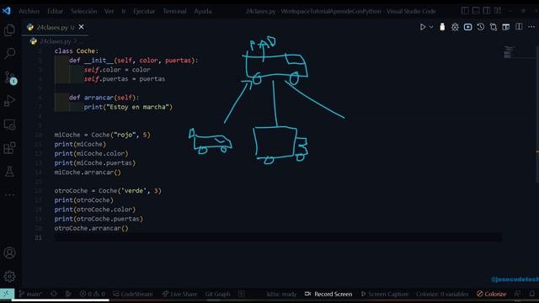This screenshot has width=539, height=303.
Task: Click the feedback icon in status bar
Action: 517,294
